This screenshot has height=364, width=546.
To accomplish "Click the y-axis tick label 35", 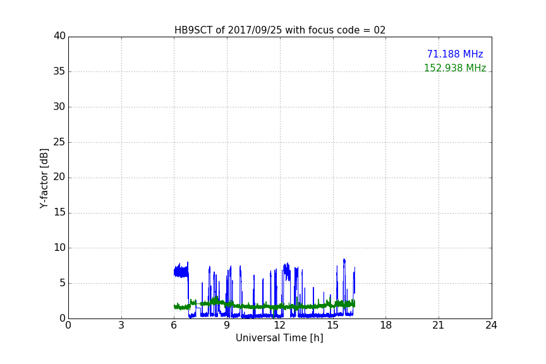I will pyautogui.click(x=59, y=71).
